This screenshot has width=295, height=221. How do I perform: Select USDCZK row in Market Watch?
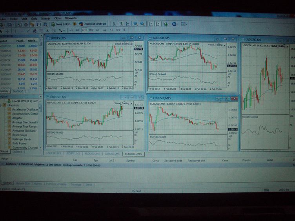(x=19, y=65)
